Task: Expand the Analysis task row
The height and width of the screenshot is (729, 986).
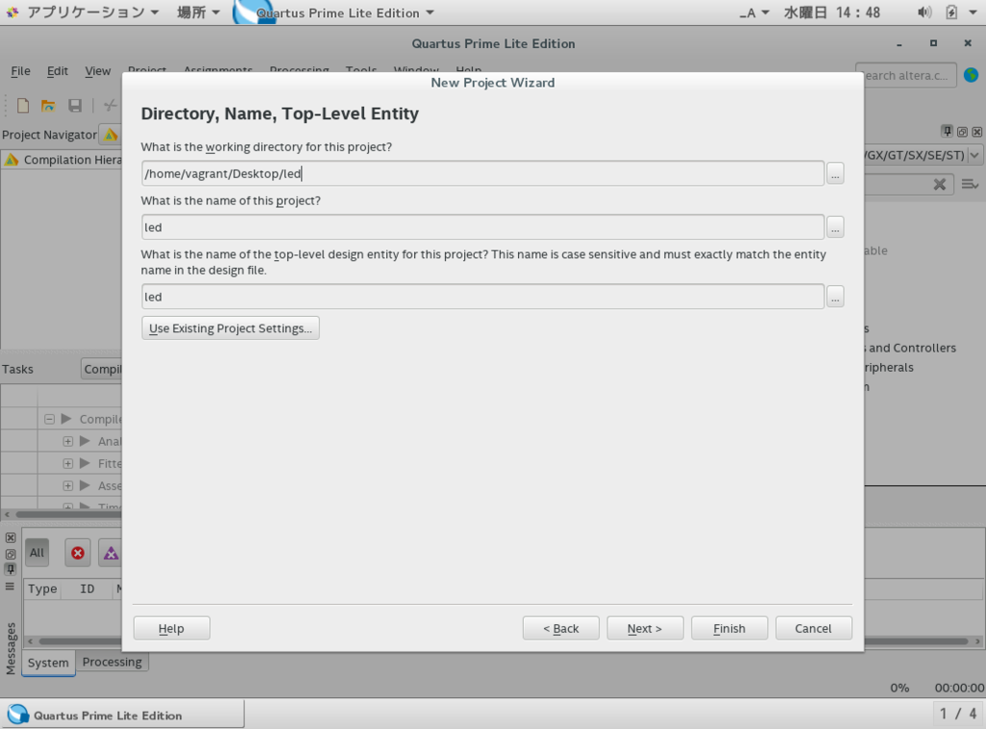Action: (x=68, y=442)
